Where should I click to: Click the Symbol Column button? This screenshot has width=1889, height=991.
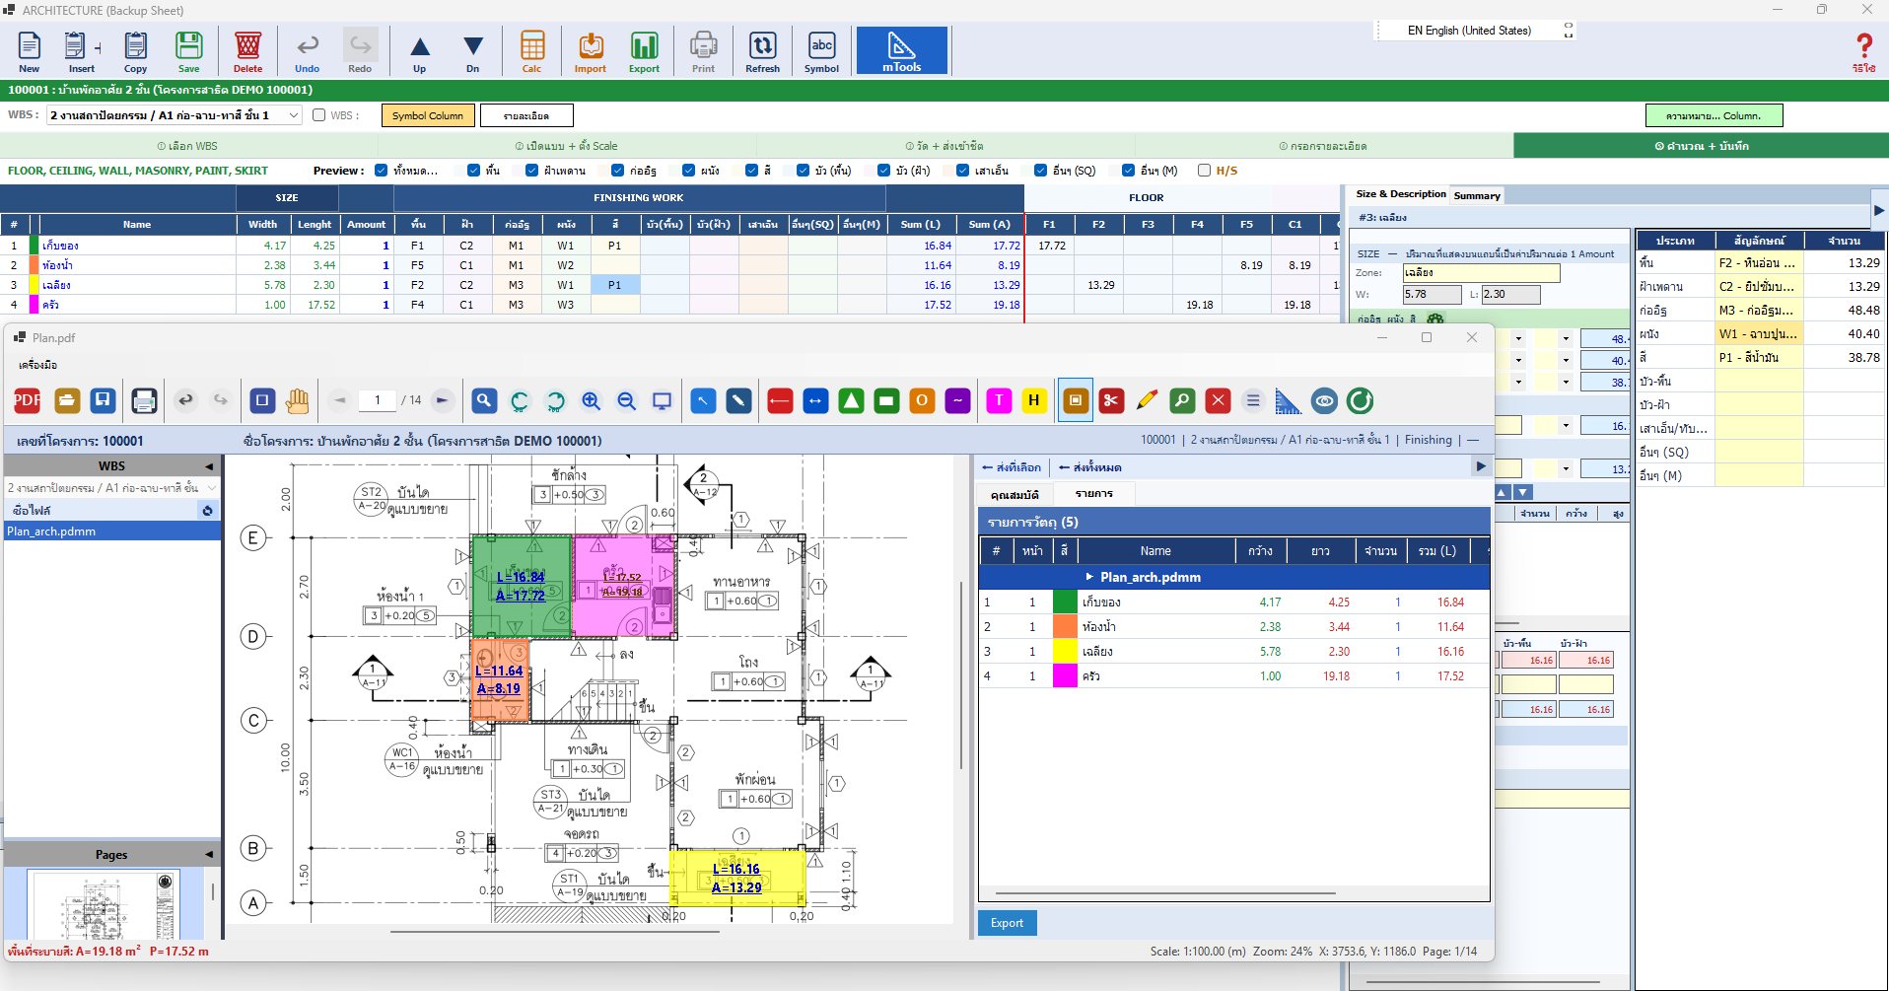[x=428, y=115]
